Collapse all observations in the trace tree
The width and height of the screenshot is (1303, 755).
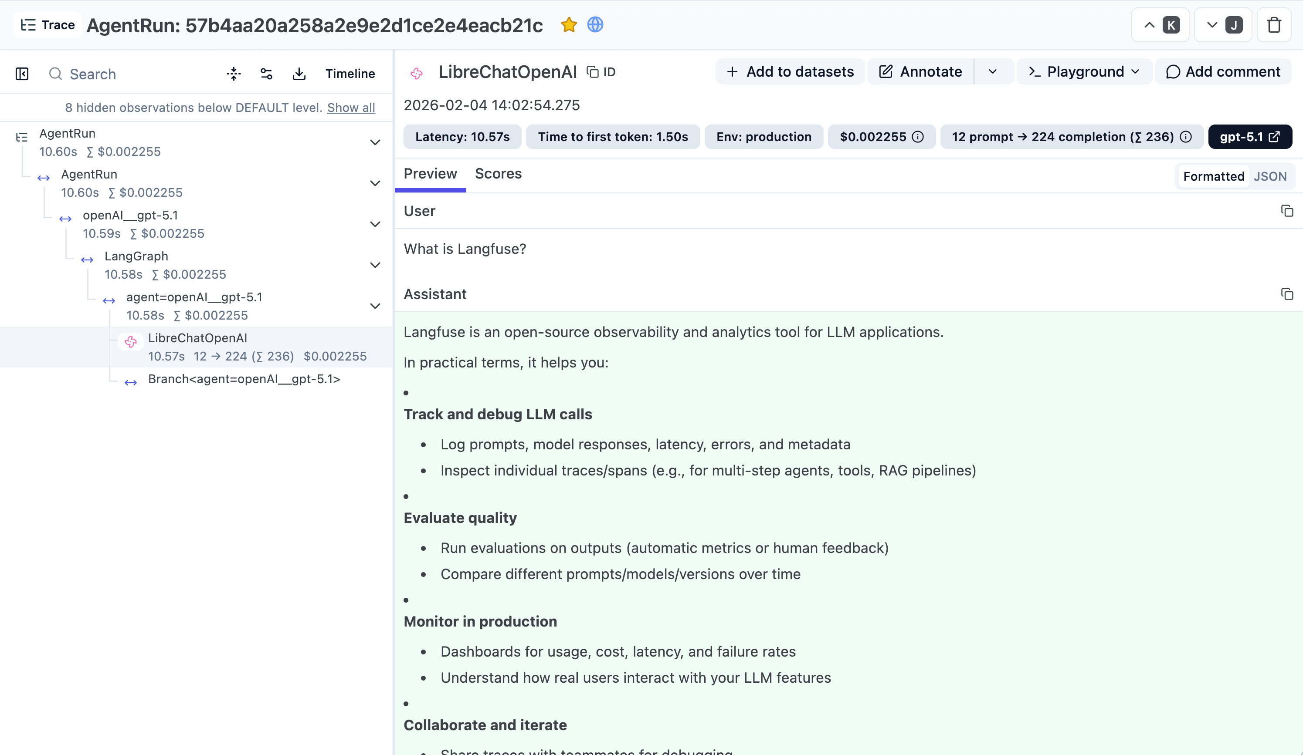point(233,74)
